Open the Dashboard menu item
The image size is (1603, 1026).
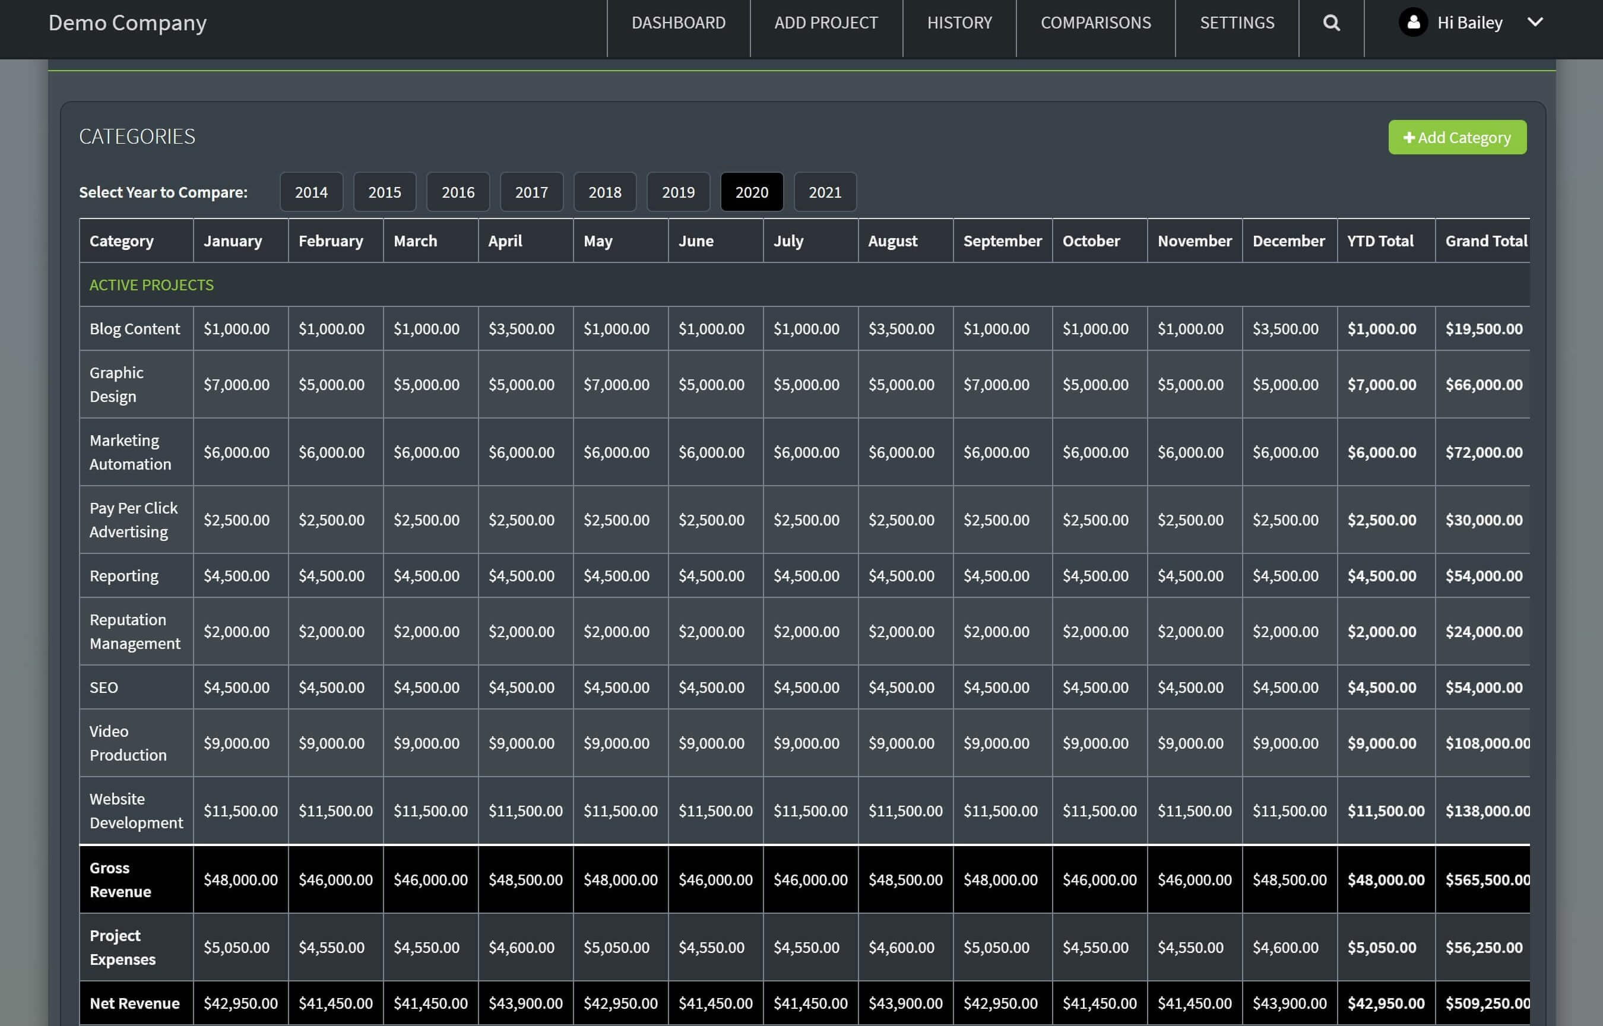coord(678,23)
